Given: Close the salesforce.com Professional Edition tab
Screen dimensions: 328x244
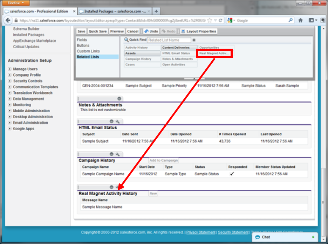Looking at the screenshot, I should [74, 11].
